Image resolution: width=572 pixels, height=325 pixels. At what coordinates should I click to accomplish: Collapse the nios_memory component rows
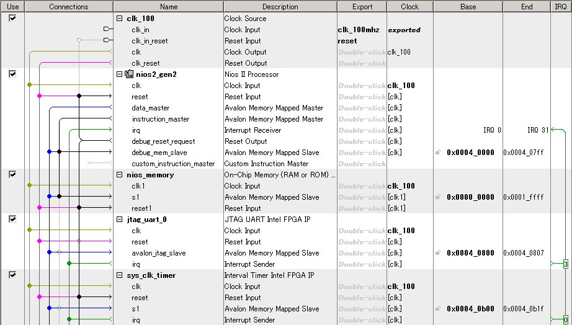120,175
